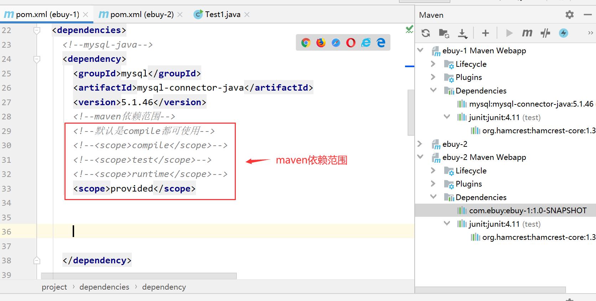Switch to pom.xml (ebuy-1) tab
The width and height of the screenshot is (596, 301).
click(x=46, y=15)
